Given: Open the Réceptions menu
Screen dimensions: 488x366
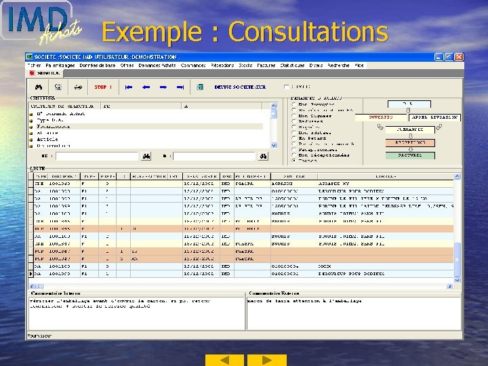Looking at the screenshot, I should click(222, 65).
